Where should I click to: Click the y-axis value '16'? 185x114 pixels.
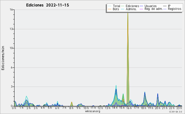(x=11, y=10)
